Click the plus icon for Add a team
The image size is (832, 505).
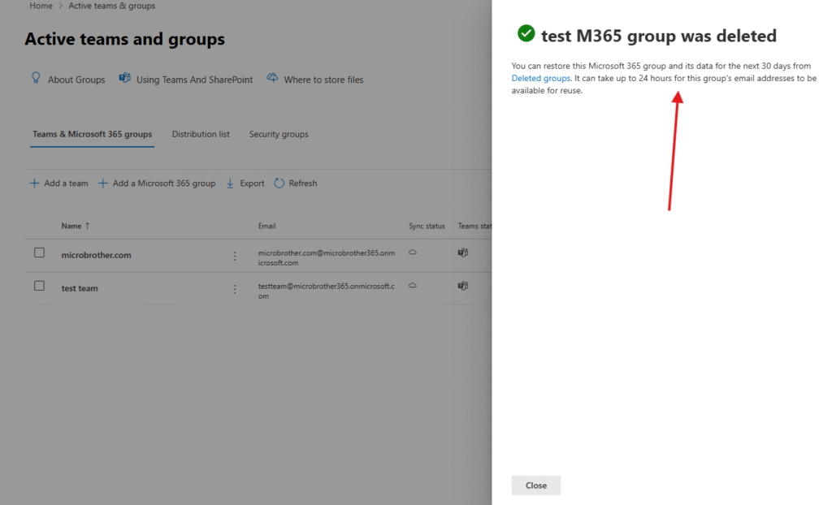[x=34, y=183]
